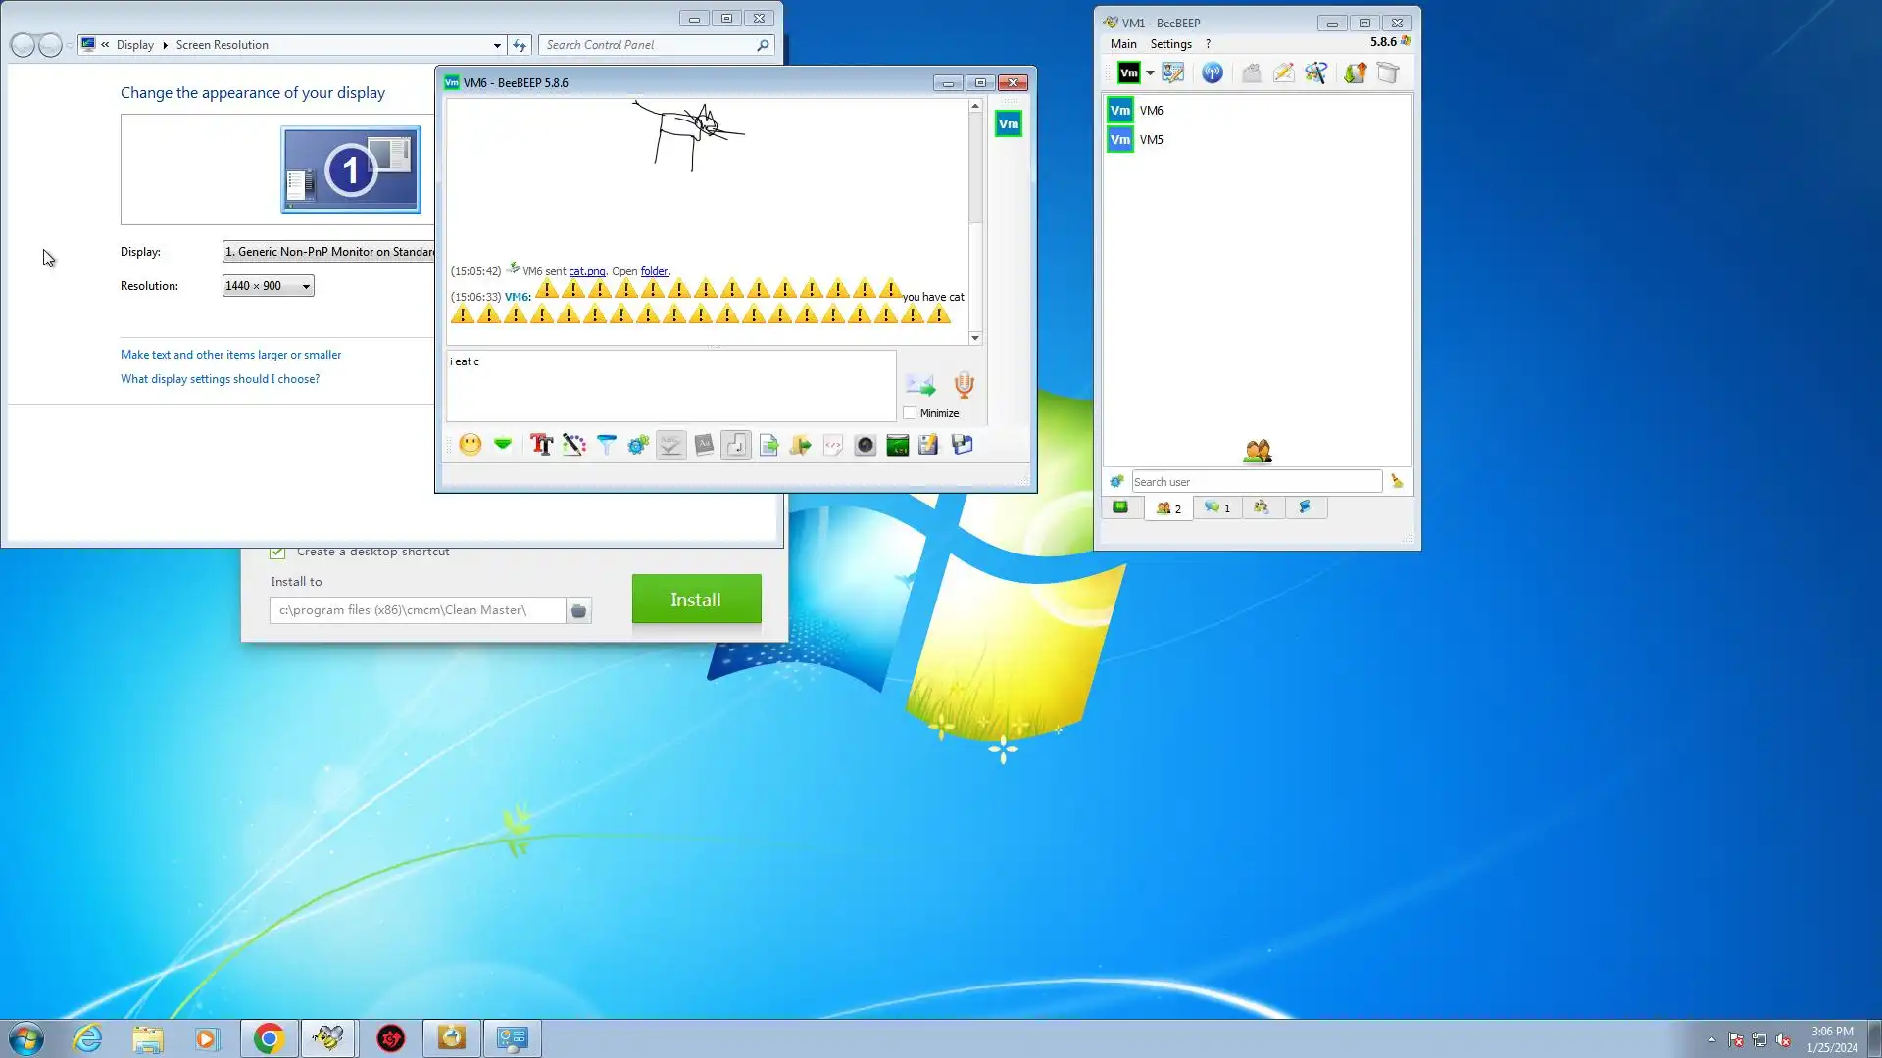Click the blue broadcast antenna icon
The width and height of the screenshot is (1882, 1058).
1212,72
